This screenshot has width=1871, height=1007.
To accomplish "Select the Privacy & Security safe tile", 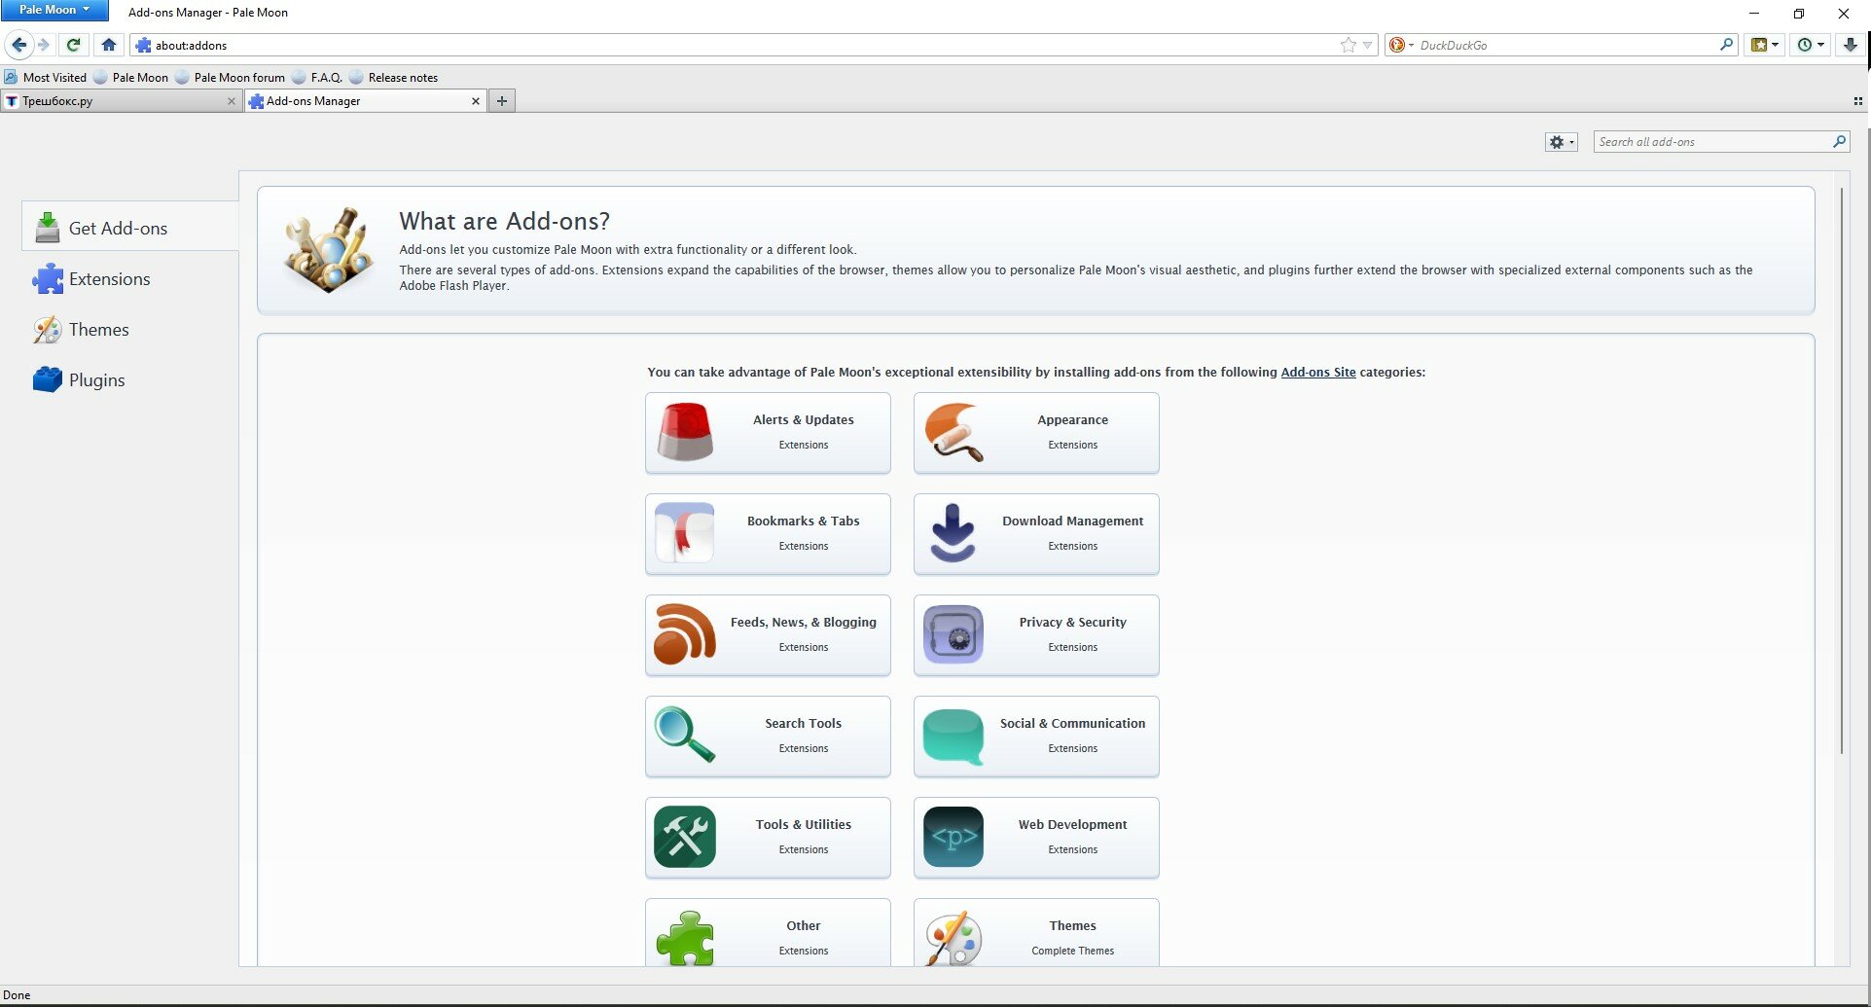I will (1036, 635).
